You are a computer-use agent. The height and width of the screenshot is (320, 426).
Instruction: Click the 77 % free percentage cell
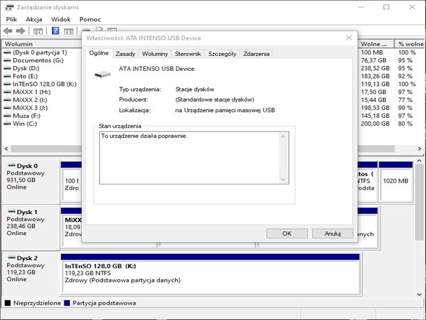405,100
